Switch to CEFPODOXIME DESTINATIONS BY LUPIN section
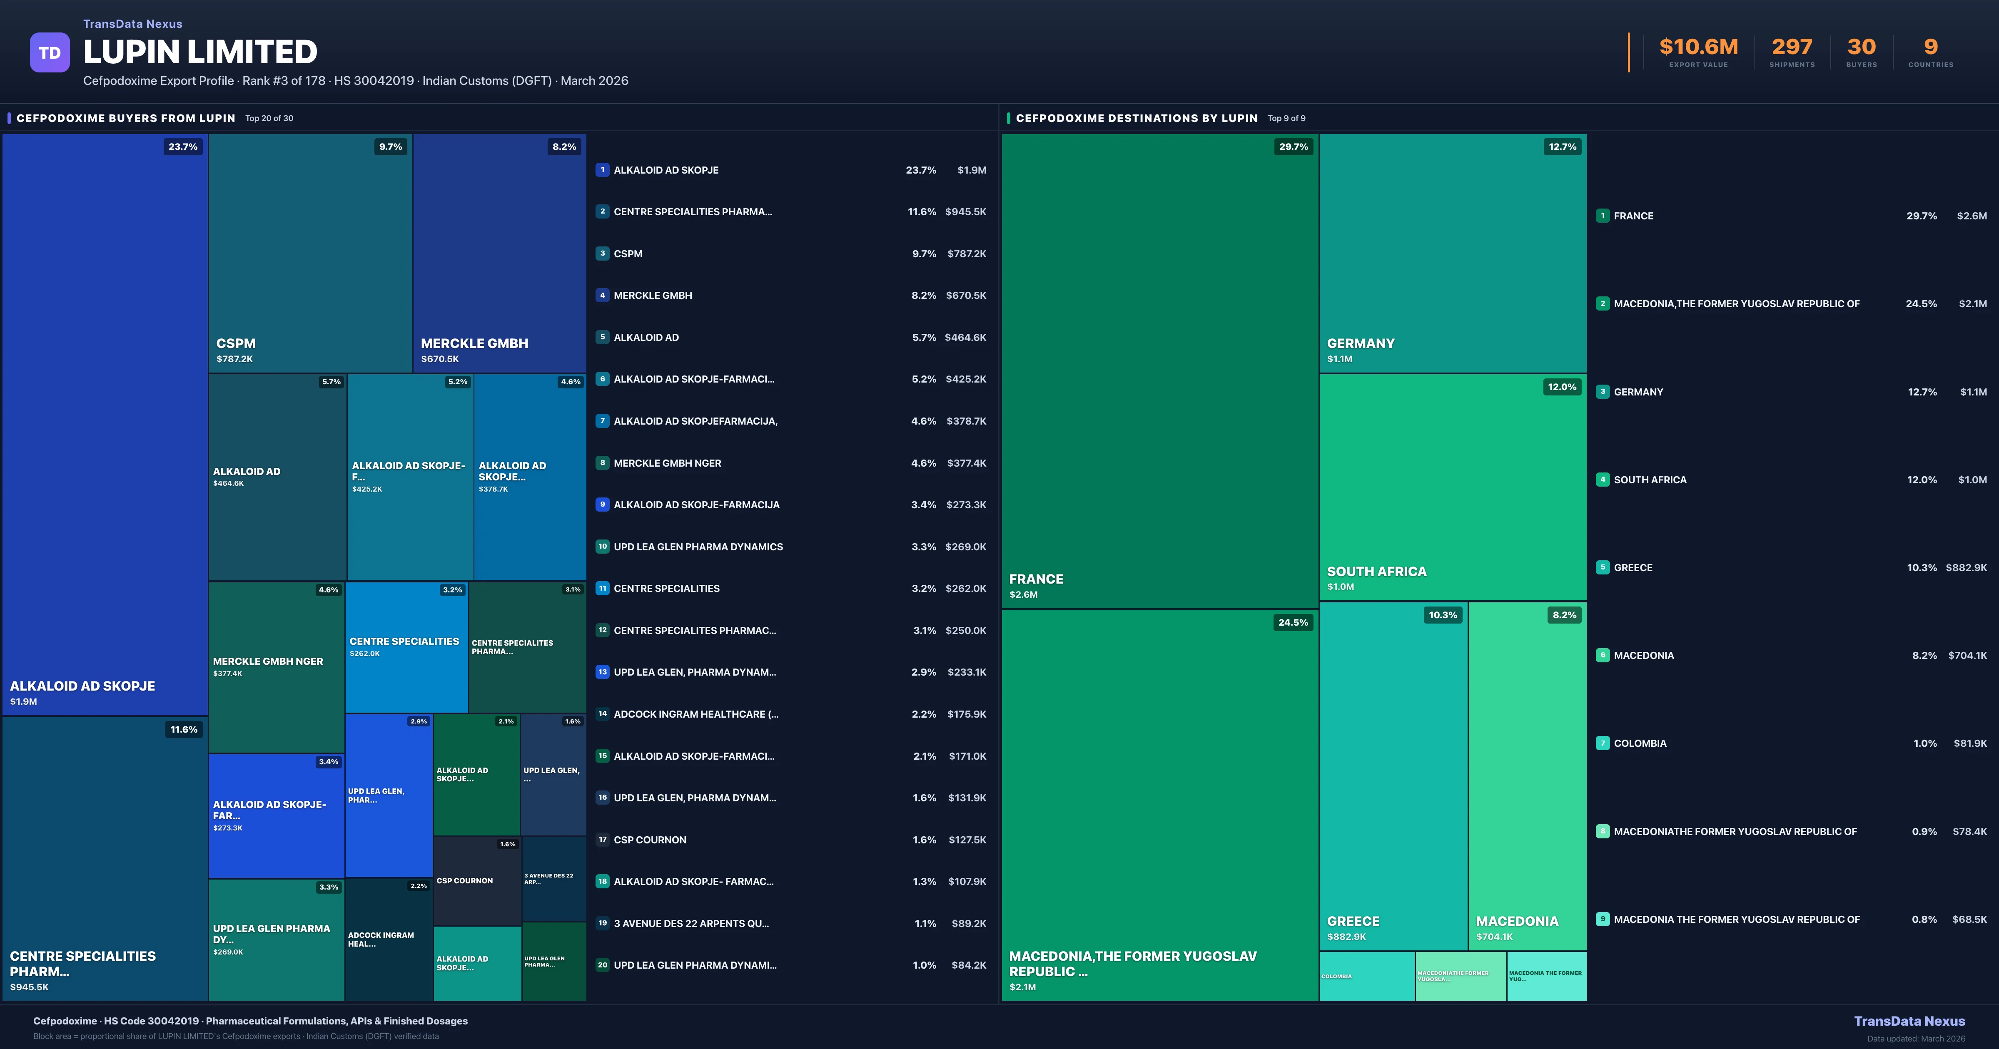Screen dimensions: 1999x1049 click(x=1137, y=119)
